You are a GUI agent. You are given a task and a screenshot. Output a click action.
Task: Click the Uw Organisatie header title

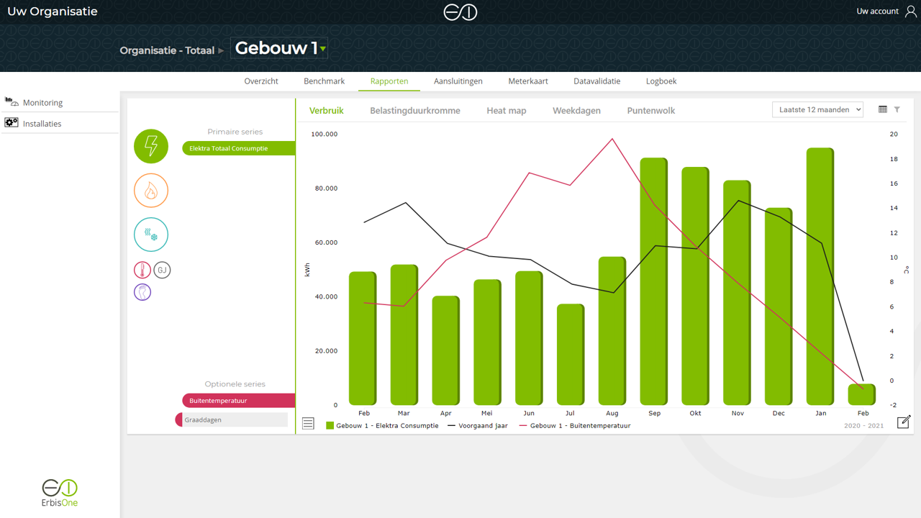(52, 12)
